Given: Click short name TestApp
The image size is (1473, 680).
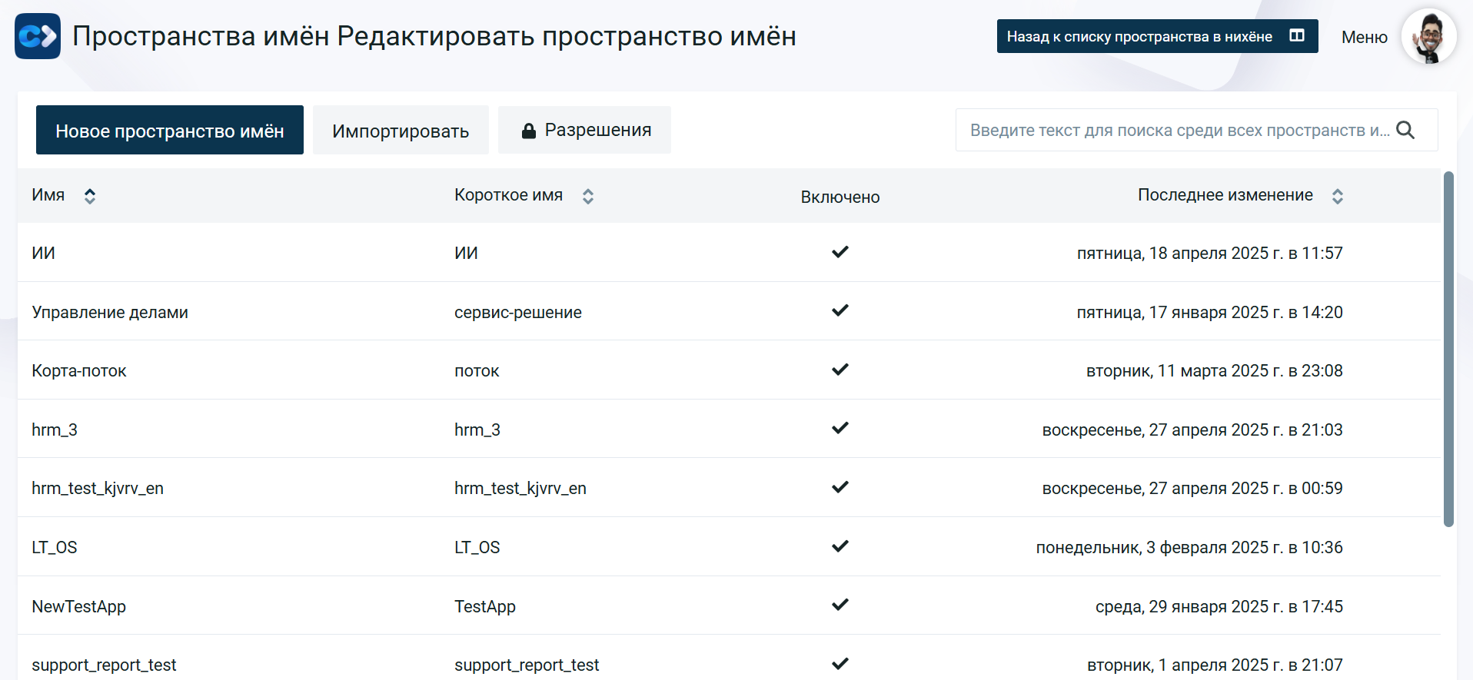Looking at the screenshot, I should point(485,606).
